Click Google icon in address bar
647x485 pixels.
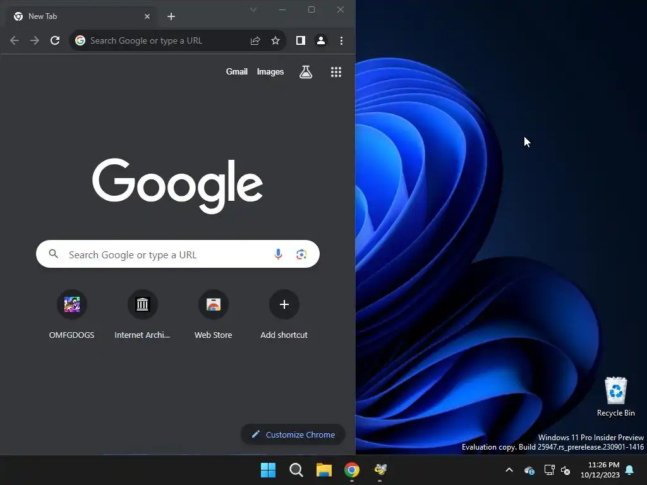click(x=80, y=40)
